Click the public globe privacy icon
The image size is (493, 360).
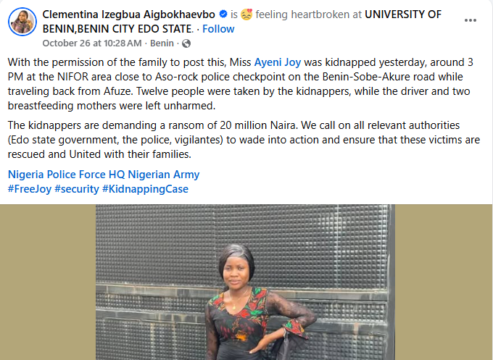186,43
